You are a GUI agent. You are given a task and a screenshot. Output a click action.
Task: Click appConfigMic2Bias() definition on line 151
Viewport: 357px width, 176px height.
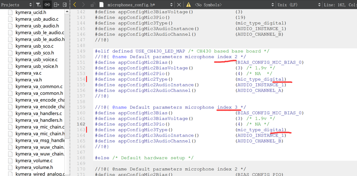(146, 62)
